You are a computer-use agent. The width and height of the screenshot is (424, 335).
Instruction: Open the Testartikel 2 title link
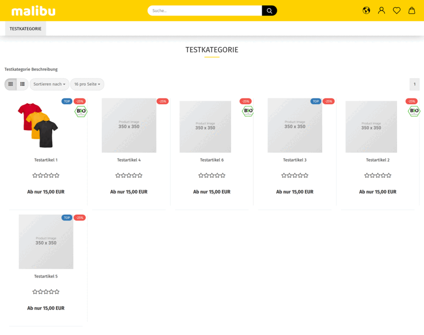pos(378,160)
